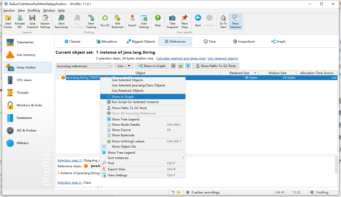Click Start Recordings toolbar icon

[61, 21]
